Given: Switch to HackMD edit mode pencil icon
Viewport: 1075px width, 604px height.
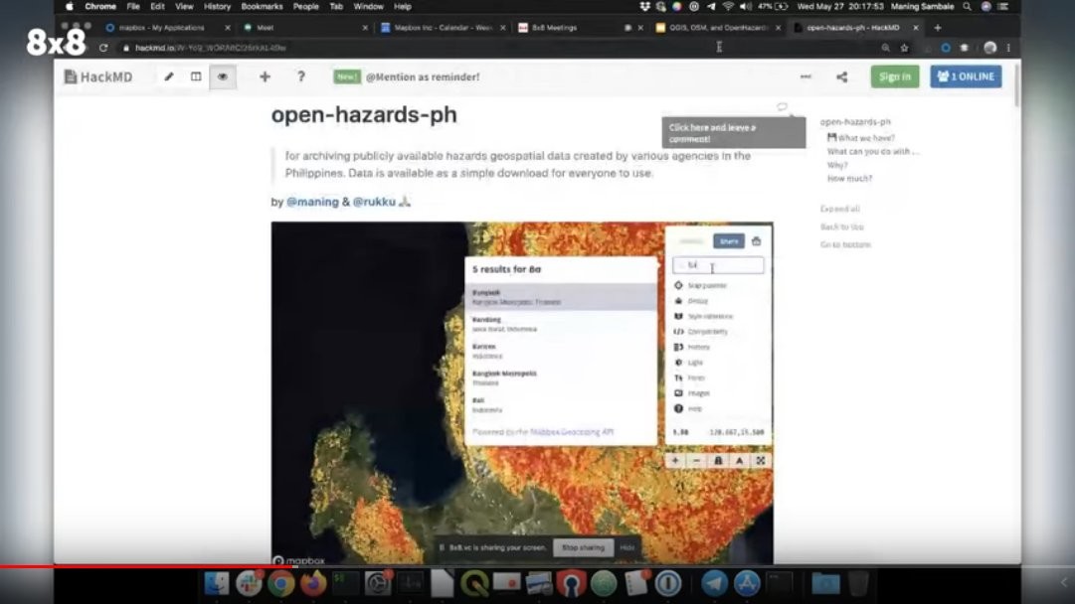Looking at the screenshot, I should (x=169, y=76).
